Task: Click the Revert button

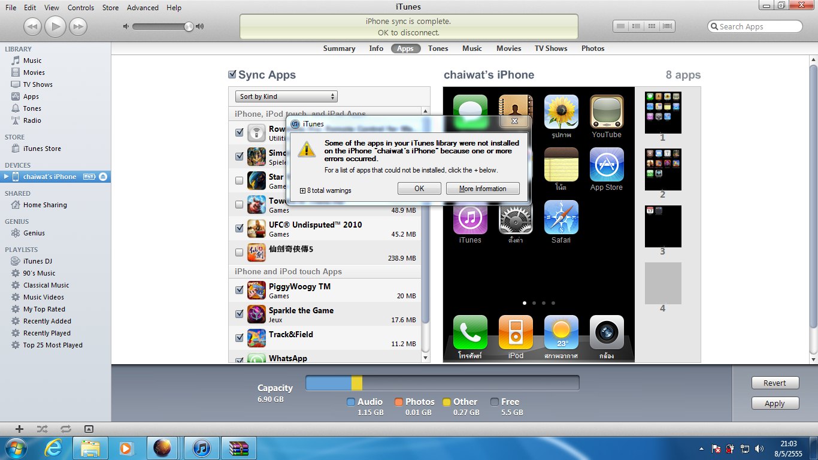Action: tap(775, 383)
